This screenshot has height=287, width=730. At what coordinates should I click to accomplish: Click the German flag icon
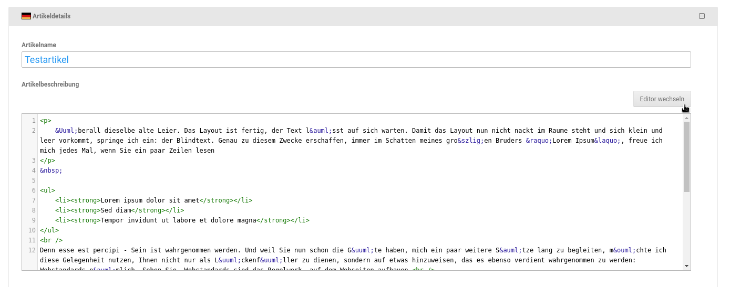pyautogui.click(x=26, y=16)
